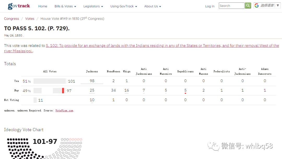
Task: Open the Votes breadcrumb link
Action: click(x=30, y=19)
